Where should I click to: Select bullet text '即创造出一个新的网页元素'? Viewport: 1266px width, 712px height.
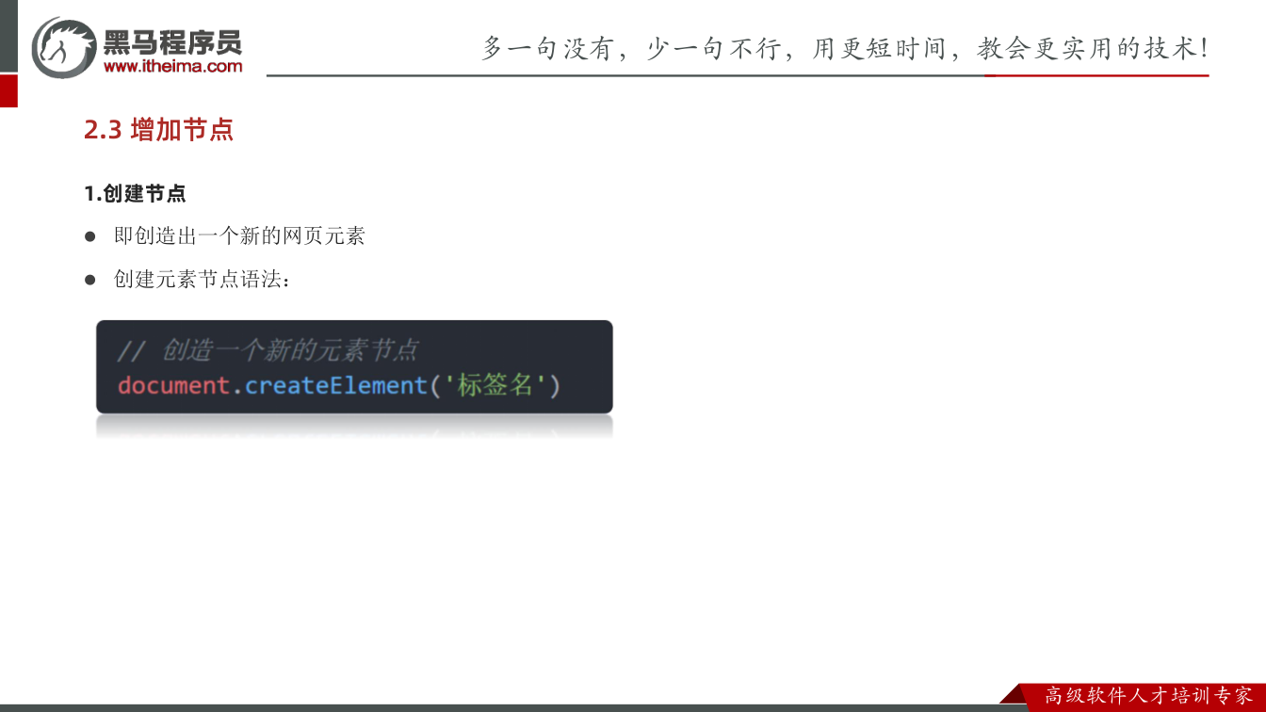(239, 235)
